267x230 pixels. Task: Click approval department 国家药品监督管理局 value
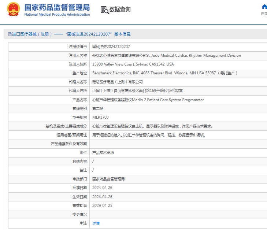pyautogui.click(x=108, y=179)
